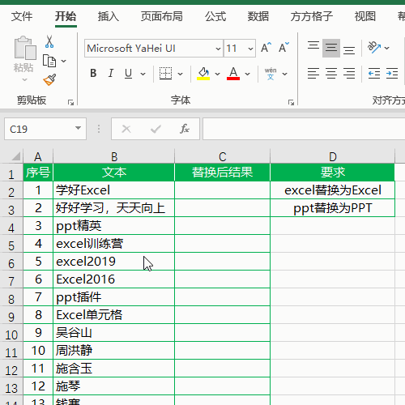Click the Increase Indent icon
This screenshot has width=405, height=405.
click(392, 74)
